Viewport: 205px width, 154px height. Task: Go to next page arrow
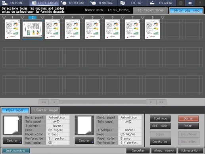tap(151, 102)
